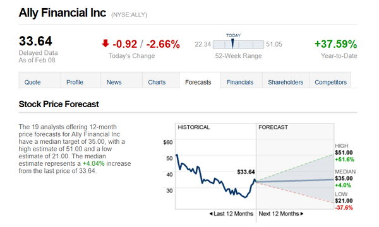
Task: Click the HIGH $51.00 estimate label
Action: click(x=344, y=153)
